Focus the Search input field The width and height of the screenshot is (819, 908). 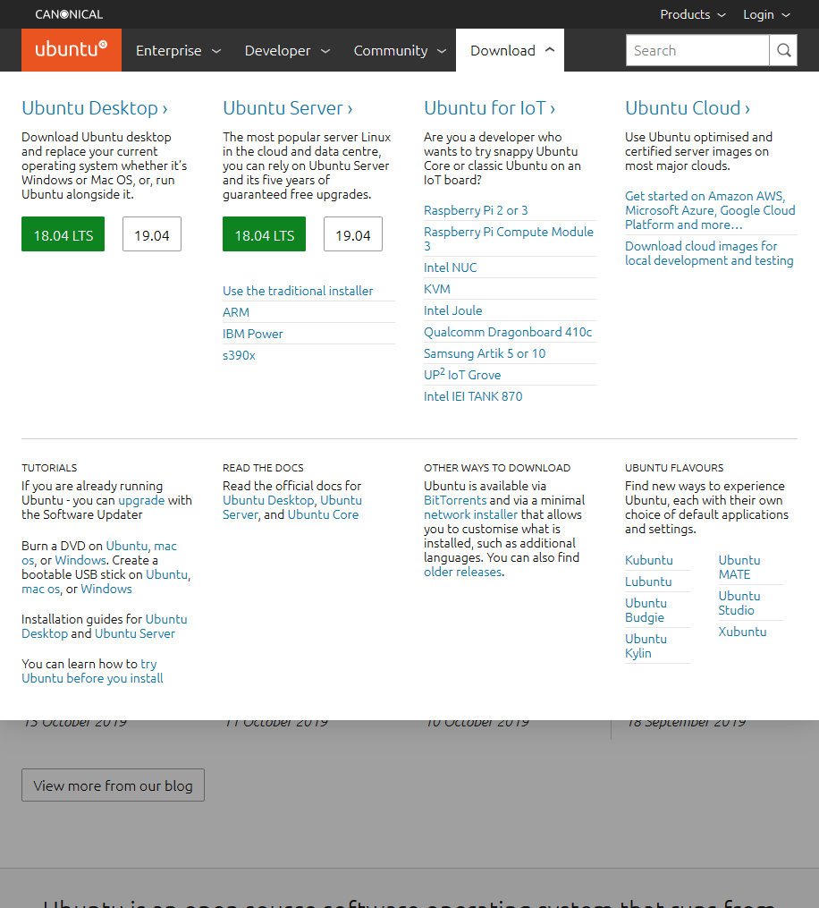point(697,50)
